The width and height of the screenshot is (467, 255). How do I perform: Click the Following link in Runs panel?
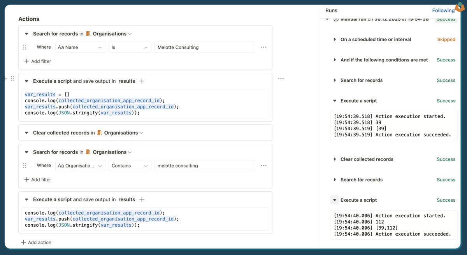pos(443,10)
